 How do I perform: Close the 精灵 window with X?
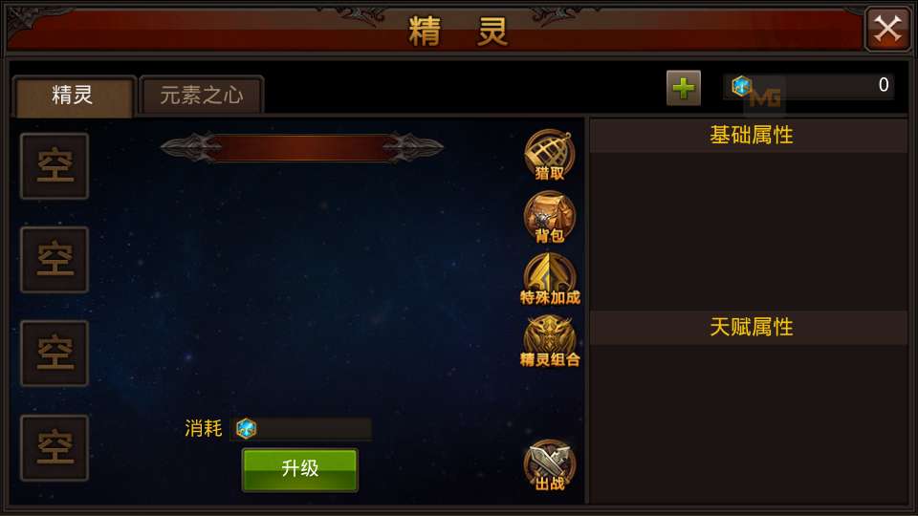(x=887, y=29)
